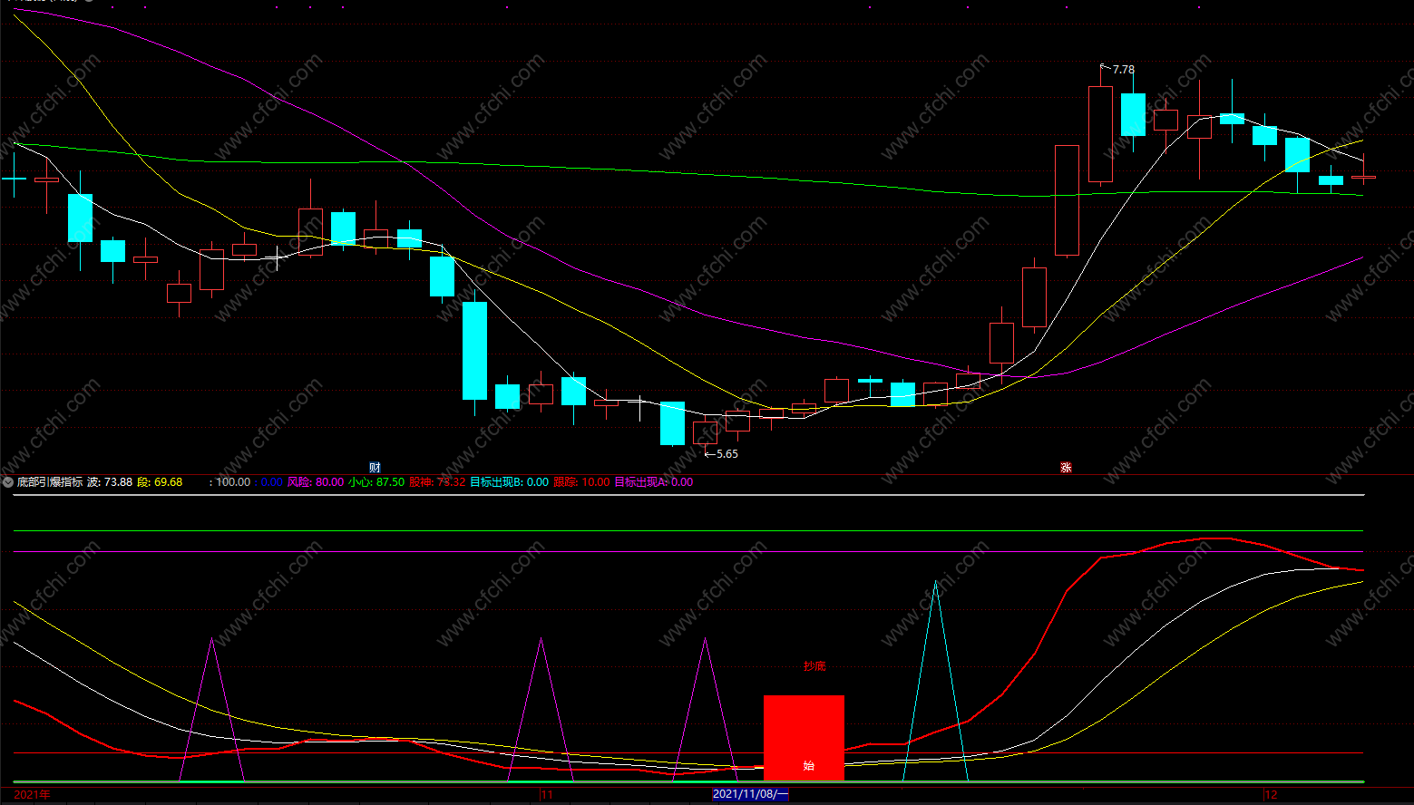Click the 5.65 low price label
The width and height of the screenshot is (1414, 805).
727,454
